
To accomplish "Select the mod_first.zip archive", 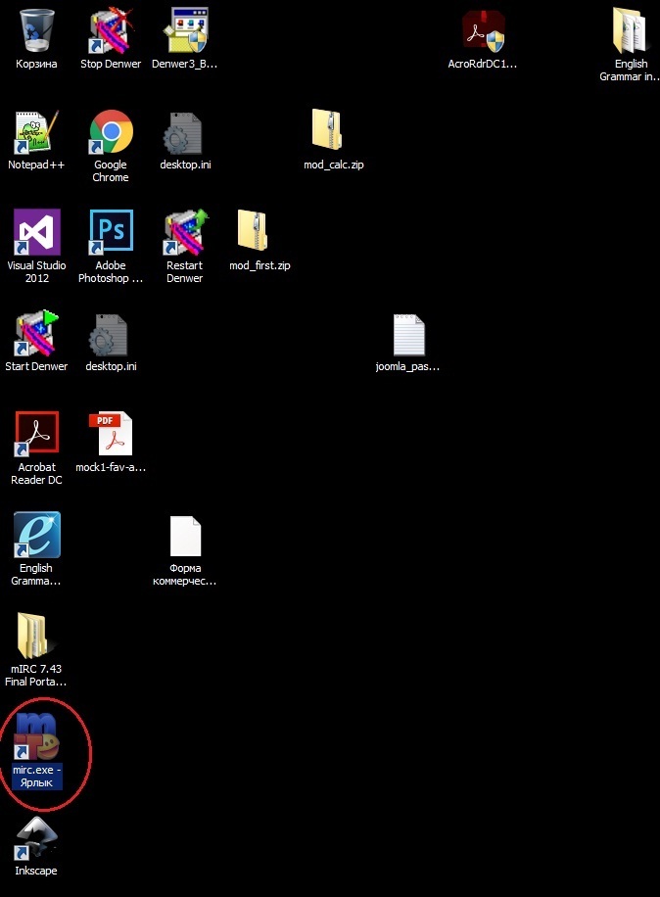I will click(259, 233).
